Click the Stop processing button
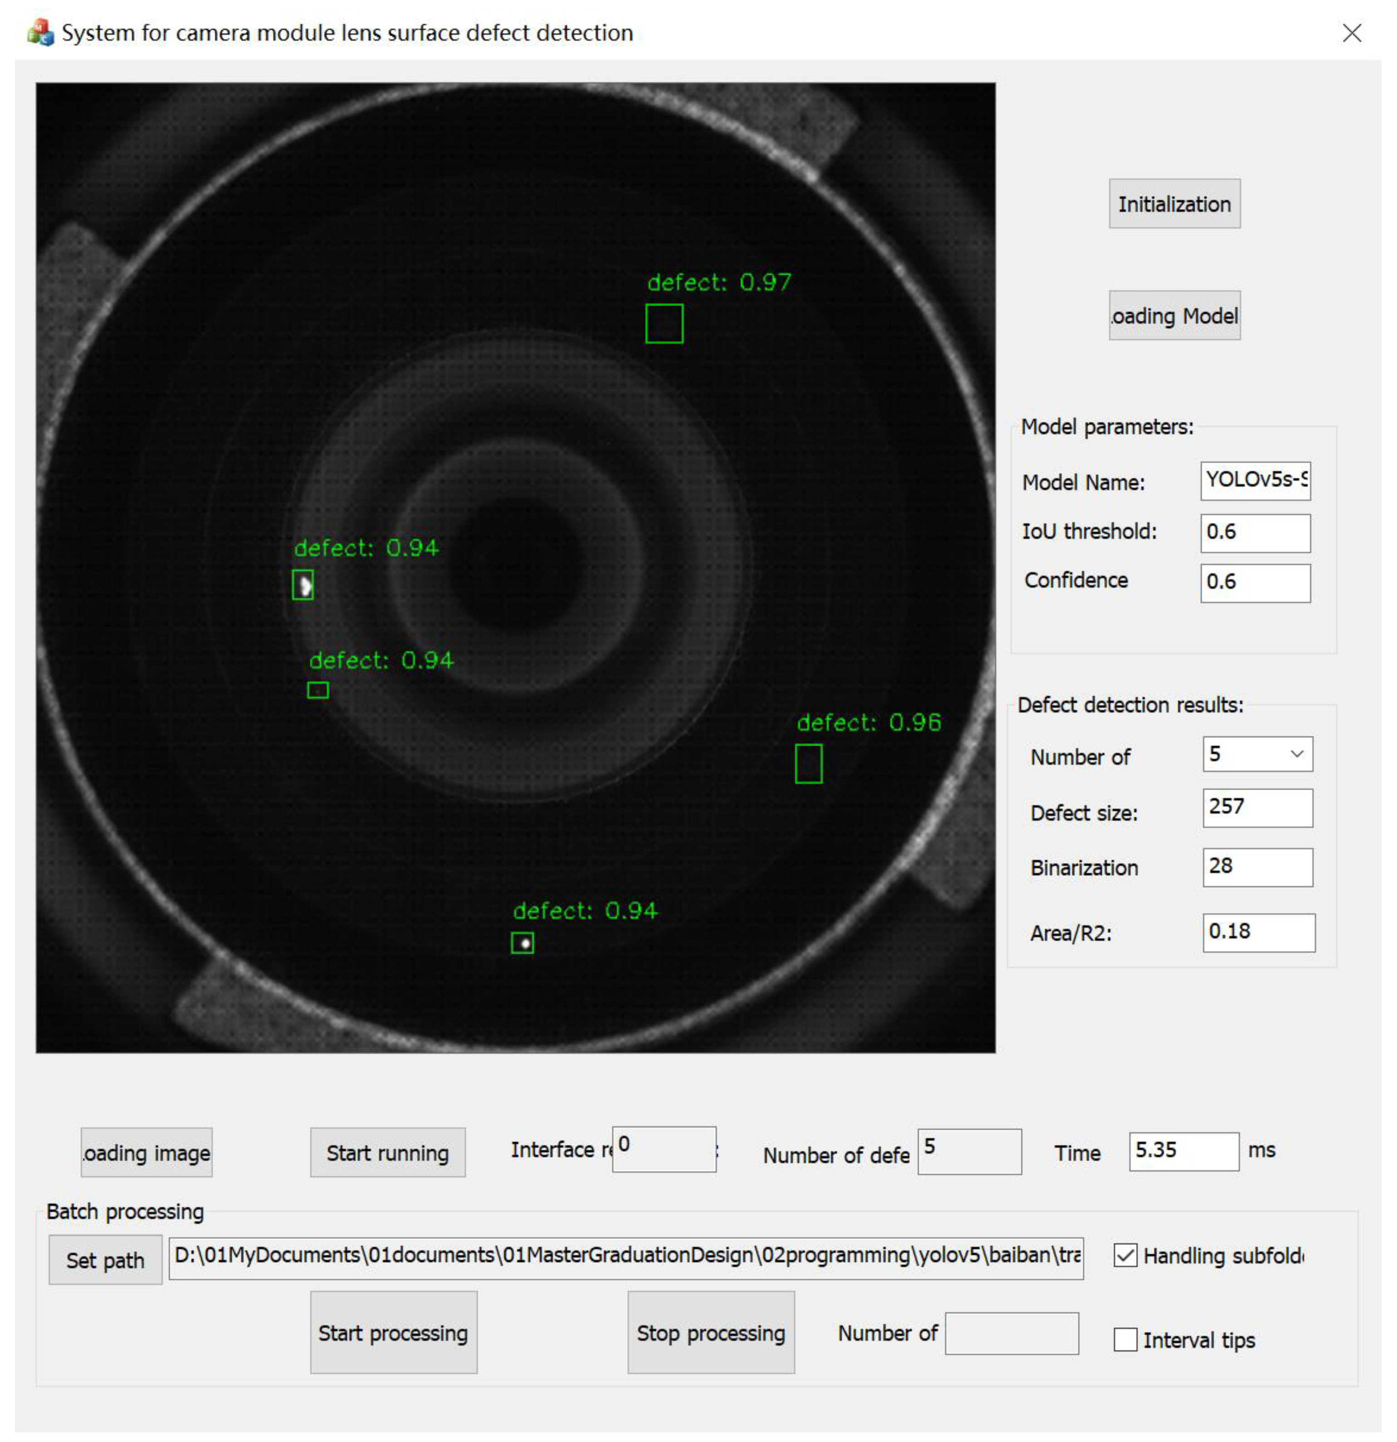This screenshot has height=1442, width=1397. point(711,1332)
